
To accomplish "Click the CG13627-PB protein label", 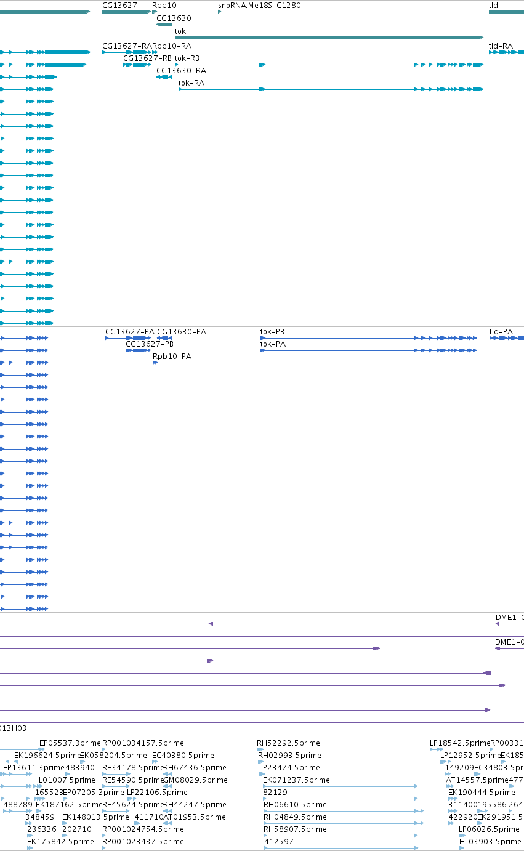I will click(x=150, y=344).
